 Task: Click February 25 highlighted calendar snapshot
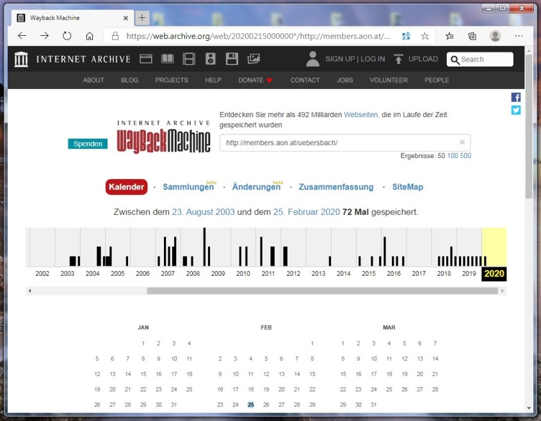(x=251, y=404)
